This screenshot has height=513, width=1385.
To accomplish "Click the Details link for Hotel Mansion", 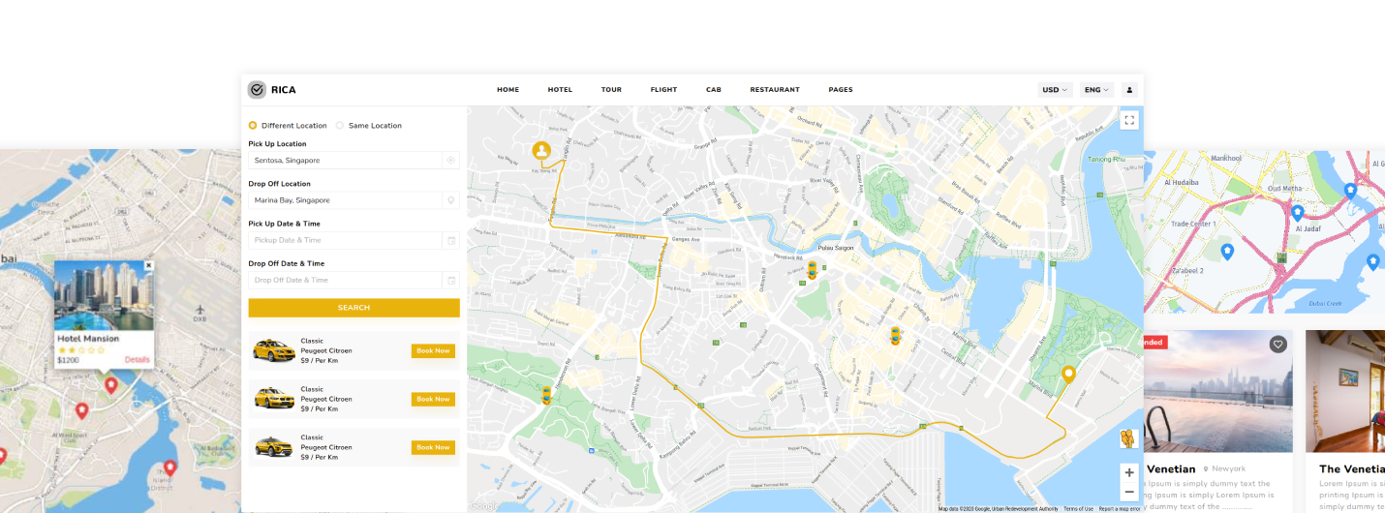I will tap(137, 360).
